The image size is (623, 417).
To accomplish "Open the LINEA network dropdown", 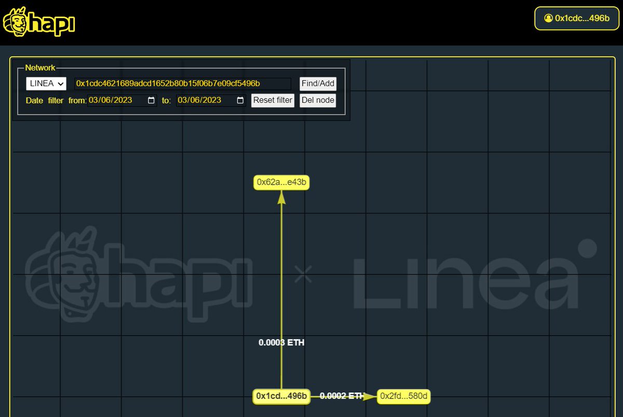I will pyautogui.click(x=46, y=84).
